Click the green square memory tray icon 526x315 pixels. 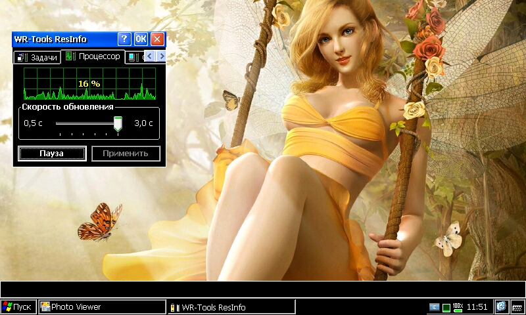point(446,307)
